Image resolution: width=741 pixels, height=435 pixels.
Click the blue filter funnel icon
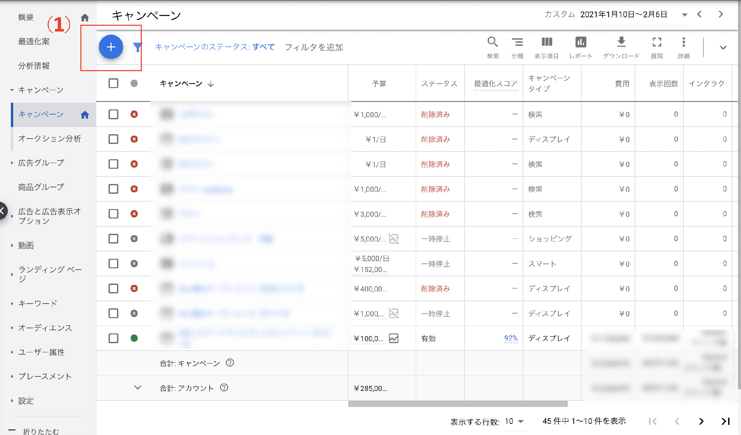coord(137,47)
